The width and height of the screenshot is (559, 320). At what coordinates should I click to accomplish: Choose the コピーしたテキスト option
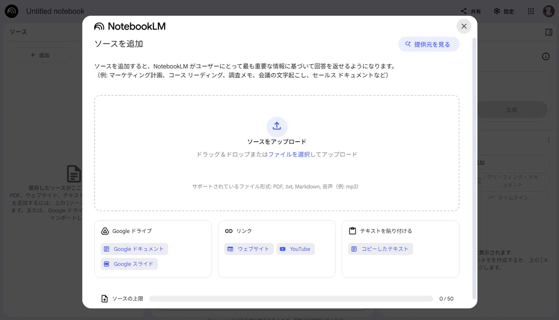pos(380,249)
